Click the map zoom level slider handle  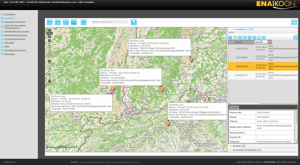(49, 60)
